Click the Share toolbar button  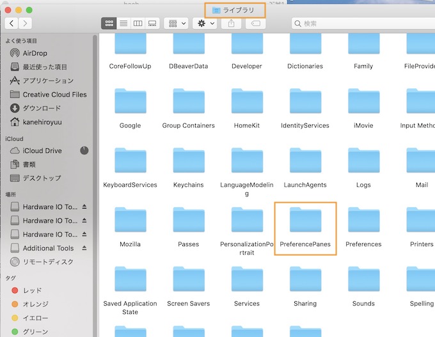[231, 23]
